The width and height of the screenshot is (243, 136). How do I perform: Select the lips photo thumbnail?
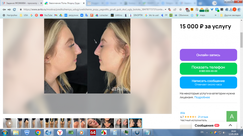107,123
